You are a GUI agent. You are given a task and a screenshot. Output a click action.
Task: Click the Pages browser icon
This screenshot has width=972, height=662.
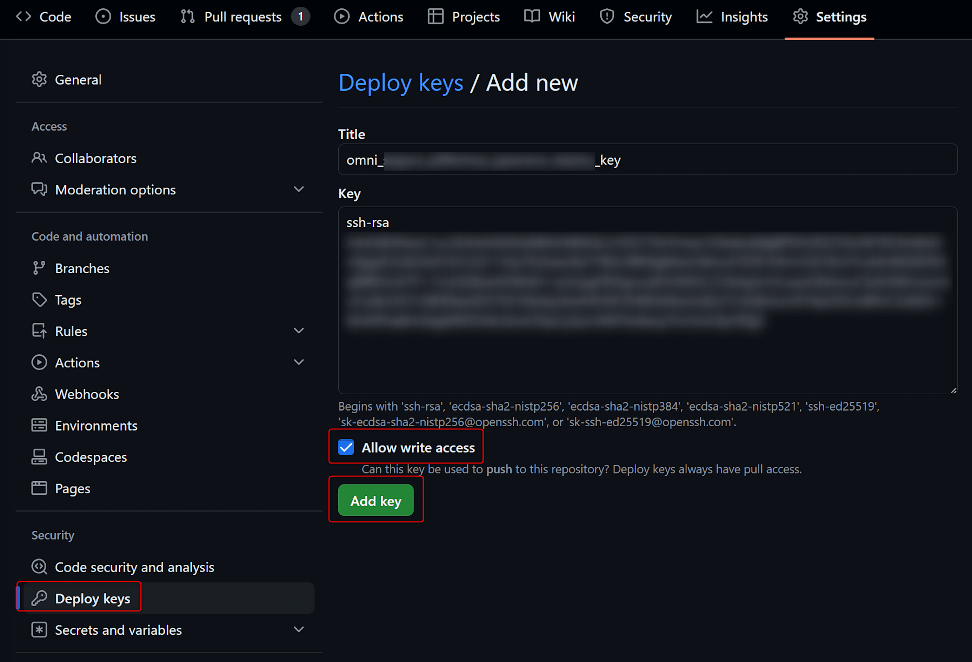pos(39,488)
